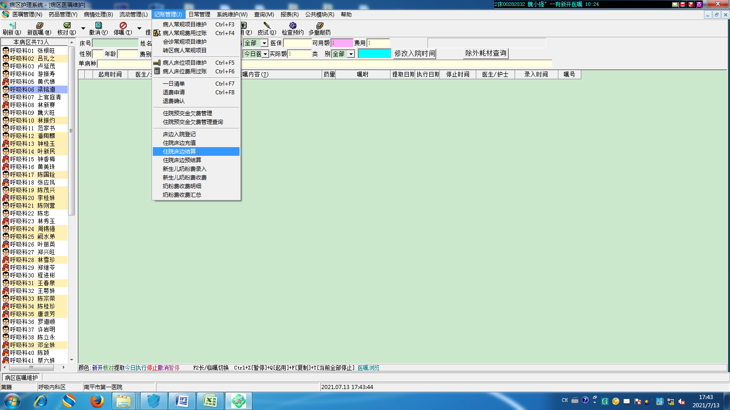The image size is (730, 410).
Task: Click the cyan color box beside 类别
Action: click(x=375, y=53)
